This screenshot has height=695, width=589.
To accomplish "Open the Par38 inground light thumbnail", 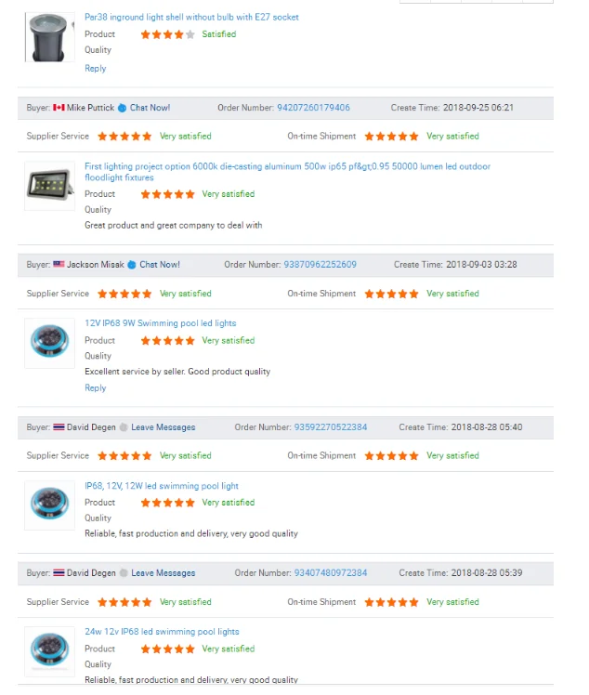I will point(49,36).
